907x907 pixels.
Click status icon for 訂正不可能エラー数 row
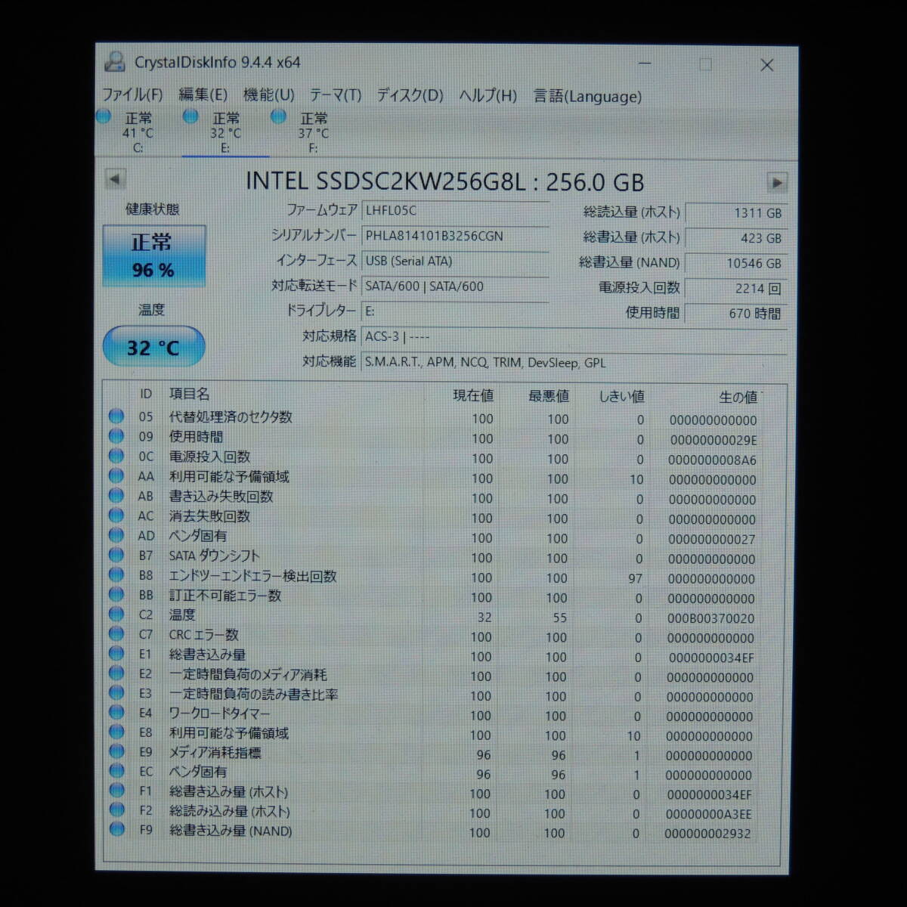[x=116, y=594]
